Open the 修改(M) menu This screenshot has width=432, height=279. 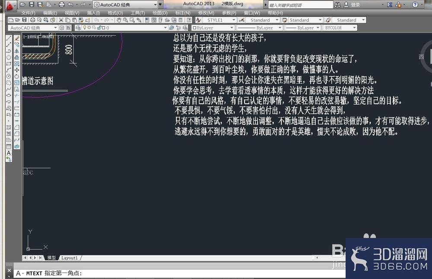pyautogui.click(x=206, y=13)
